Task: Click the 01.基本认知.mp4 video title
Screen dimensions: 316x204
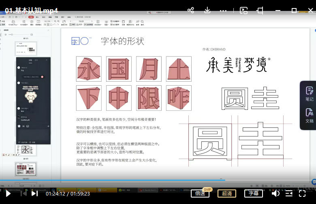Action: pyautogui.click(x=31, y=11)
